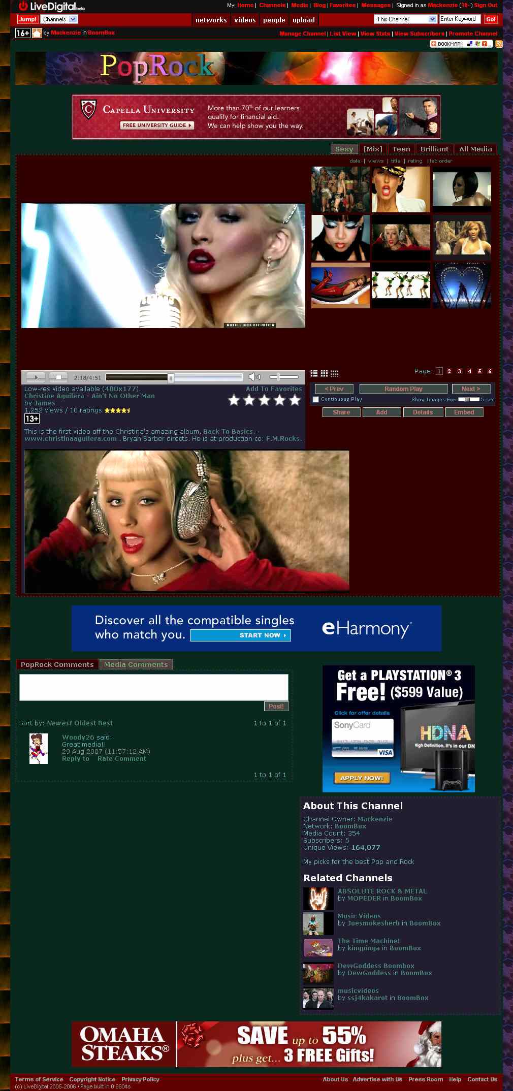The image size is (513, 1091).
Task: Click the comment text box
Action: pyautogui.click(x=154, y=687)
